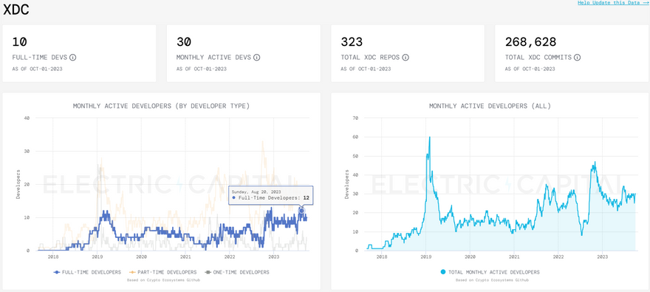Open the Help Update this Data link
This screenshot has height=292, width=650.
coord(614,3)
